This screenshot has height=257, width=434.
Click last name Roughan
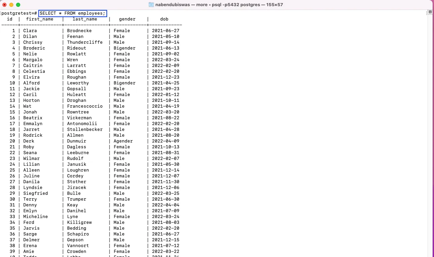pyautogui.click(x=77, y=77)
